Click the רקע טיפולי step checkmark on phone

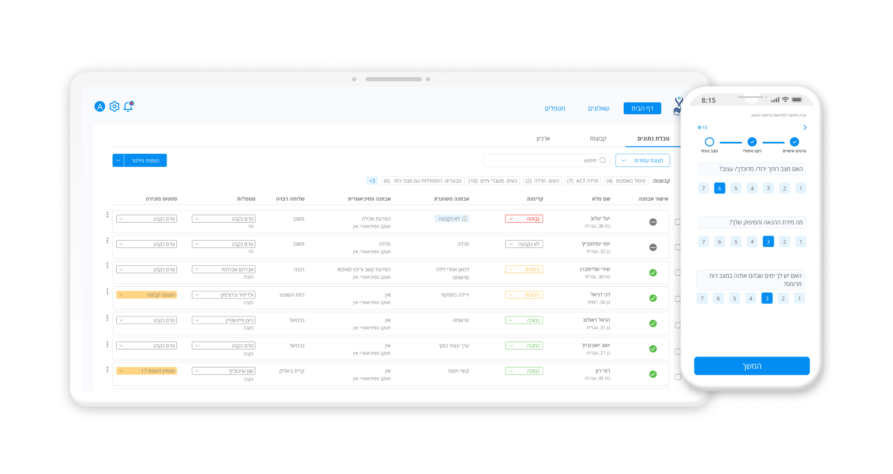pos(752,142)
